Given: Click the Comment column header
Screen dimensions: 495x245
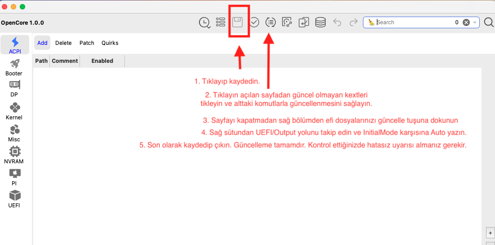Looking at the screenshot, I should [x=65, y=61].
